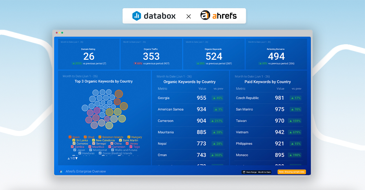Toggle the Japan legend checkbox
Viewport: 365px width, 190px height.
tap(74, 150)
